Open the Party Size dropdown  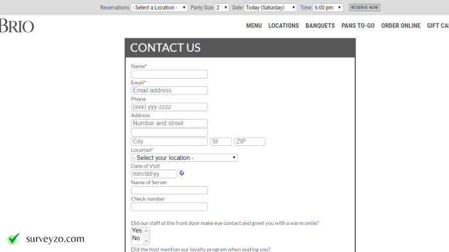(x=222, y=8)
